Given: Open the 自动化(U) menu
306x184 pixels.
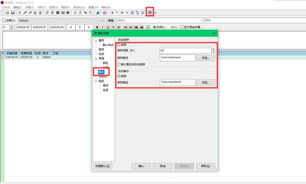Looking at the screenshot, I should pyautogui.click(x=79, y=7).
